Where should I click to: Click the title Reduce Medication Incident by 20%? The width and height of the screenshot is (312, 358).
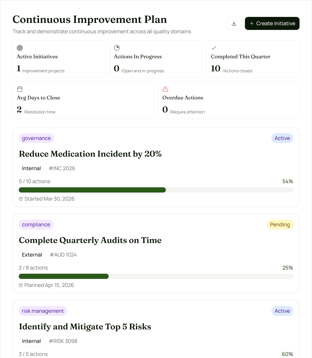tap(90, 154)
